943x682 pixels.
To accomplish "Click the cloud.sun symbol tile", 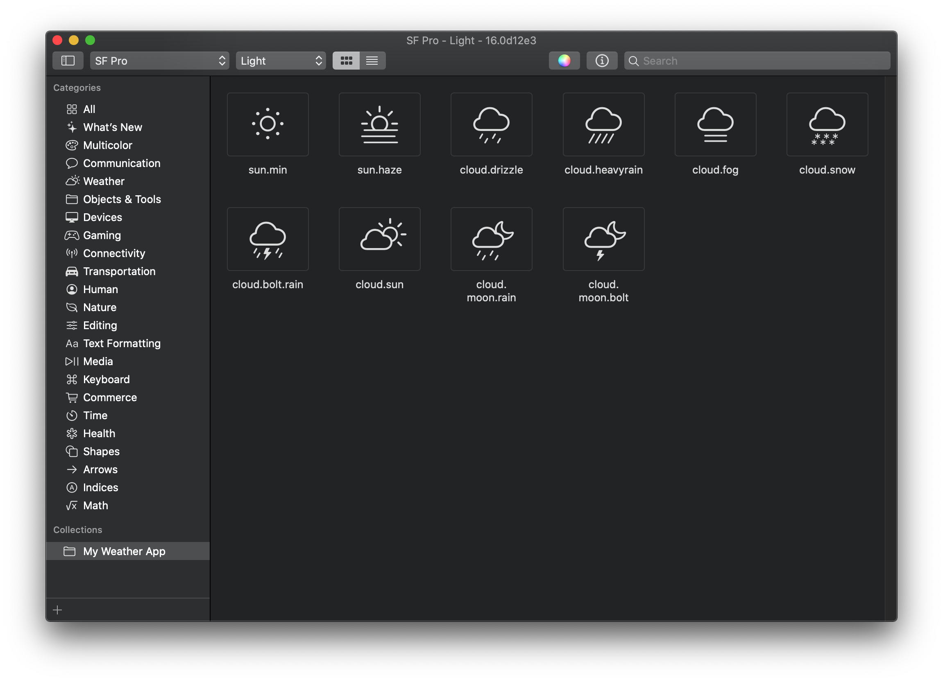I will point(379,239).
